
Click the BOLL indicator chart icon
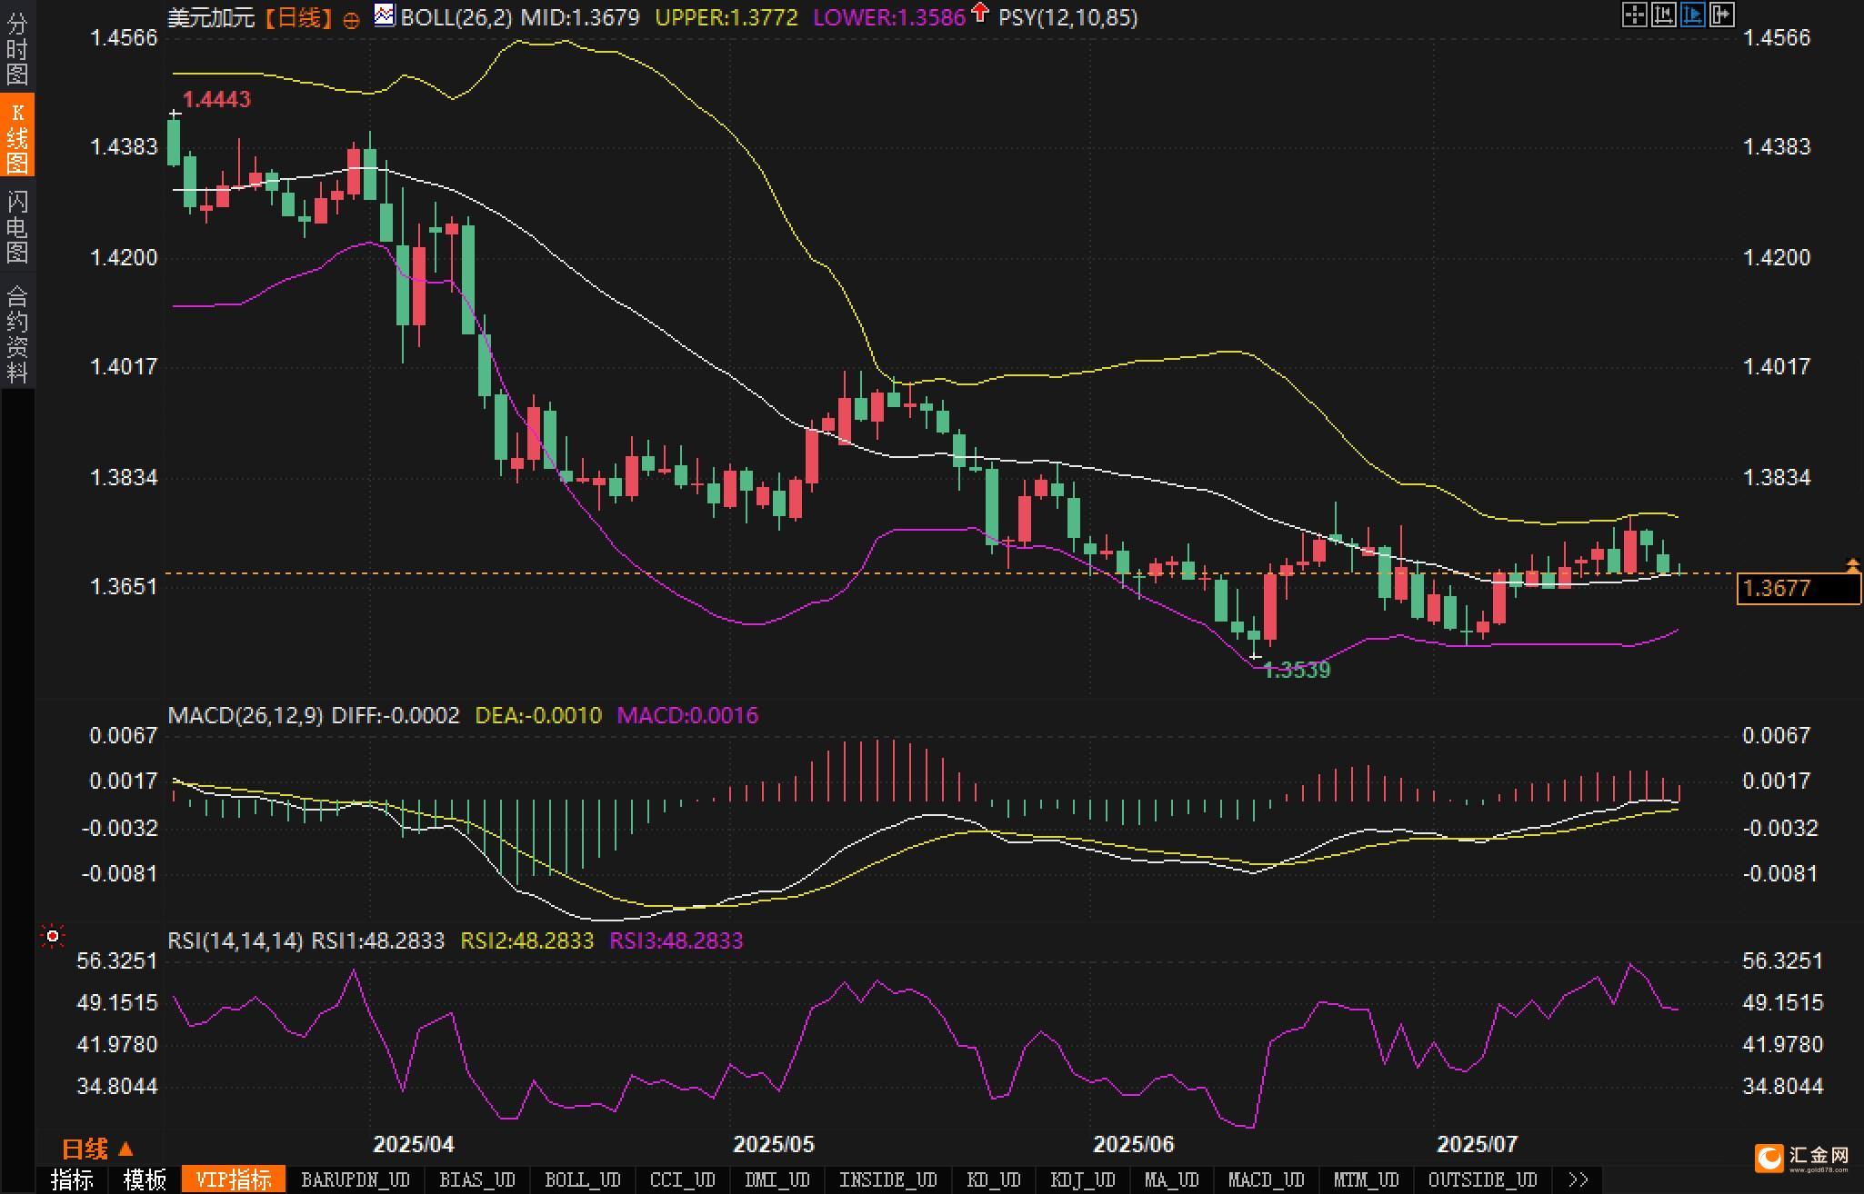pos(385,15)
